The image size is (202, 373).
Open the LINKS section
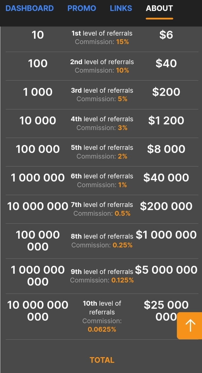coord(121,8)
